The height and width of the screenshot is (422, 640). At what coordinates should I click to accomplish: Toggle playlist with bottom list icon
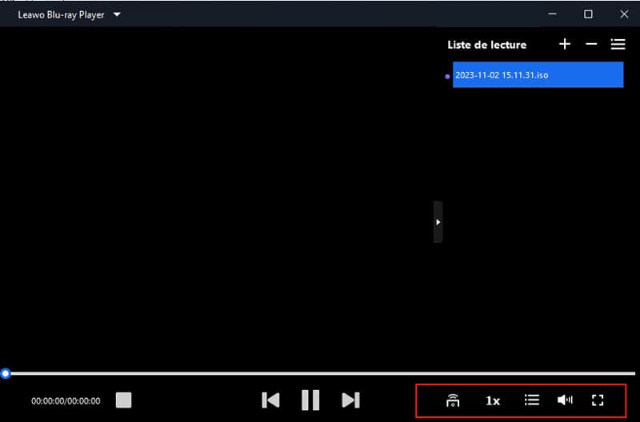pos(531,400)
